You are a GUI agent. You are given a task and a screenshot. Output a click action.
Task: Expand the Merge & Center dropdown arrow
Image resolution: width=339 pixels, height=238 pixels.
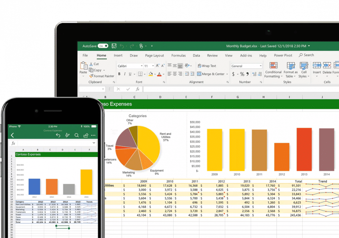pyautogui.click(x=227, y=74)
